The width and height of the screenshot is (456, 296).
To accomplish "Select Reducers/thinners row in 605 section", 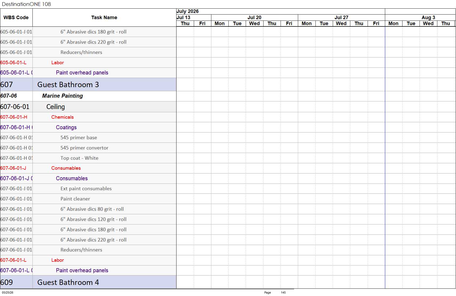I will 88,52.
